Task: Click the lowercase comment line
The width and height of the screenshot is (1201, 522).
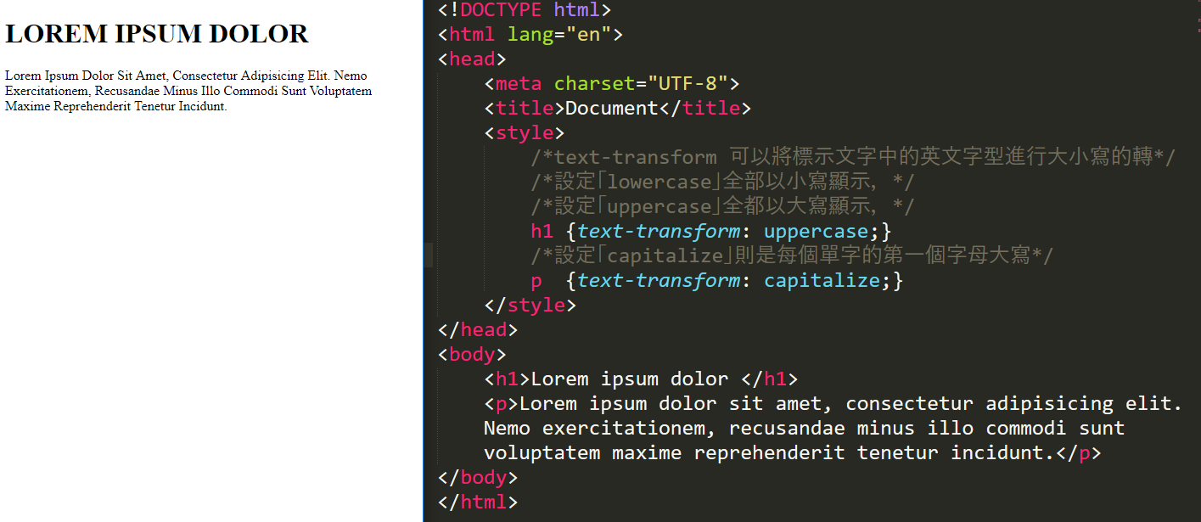Action: [x=721, y=182]
